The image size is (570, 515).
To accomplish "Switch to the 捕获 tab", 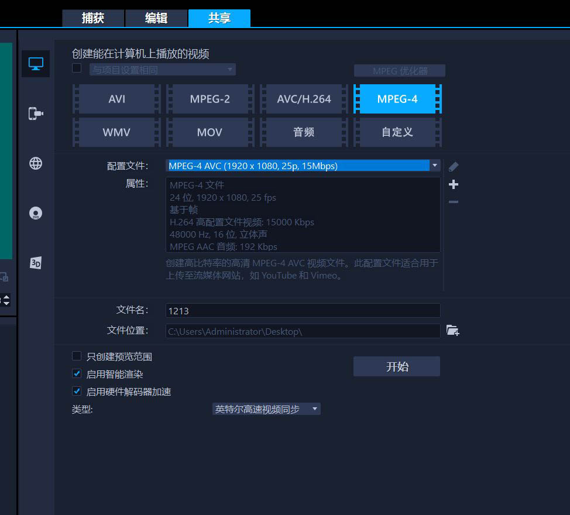I will pos(92,18).
